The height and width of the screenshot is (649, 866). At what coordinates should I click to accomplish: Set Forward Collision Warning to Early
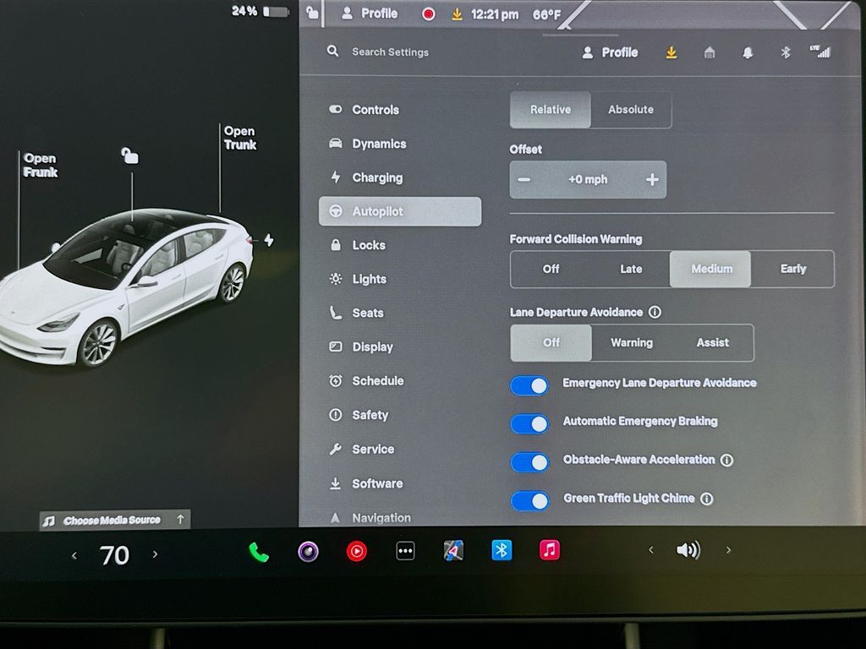(x=792, y=269)
